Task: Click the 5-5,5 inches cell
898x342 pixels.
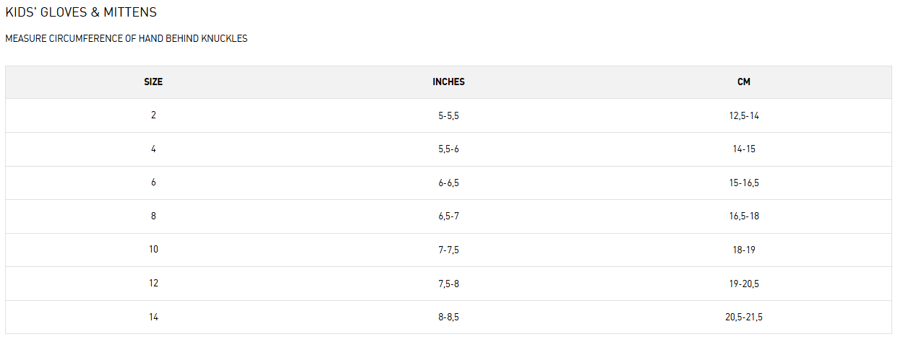Action: coord(448,115)
